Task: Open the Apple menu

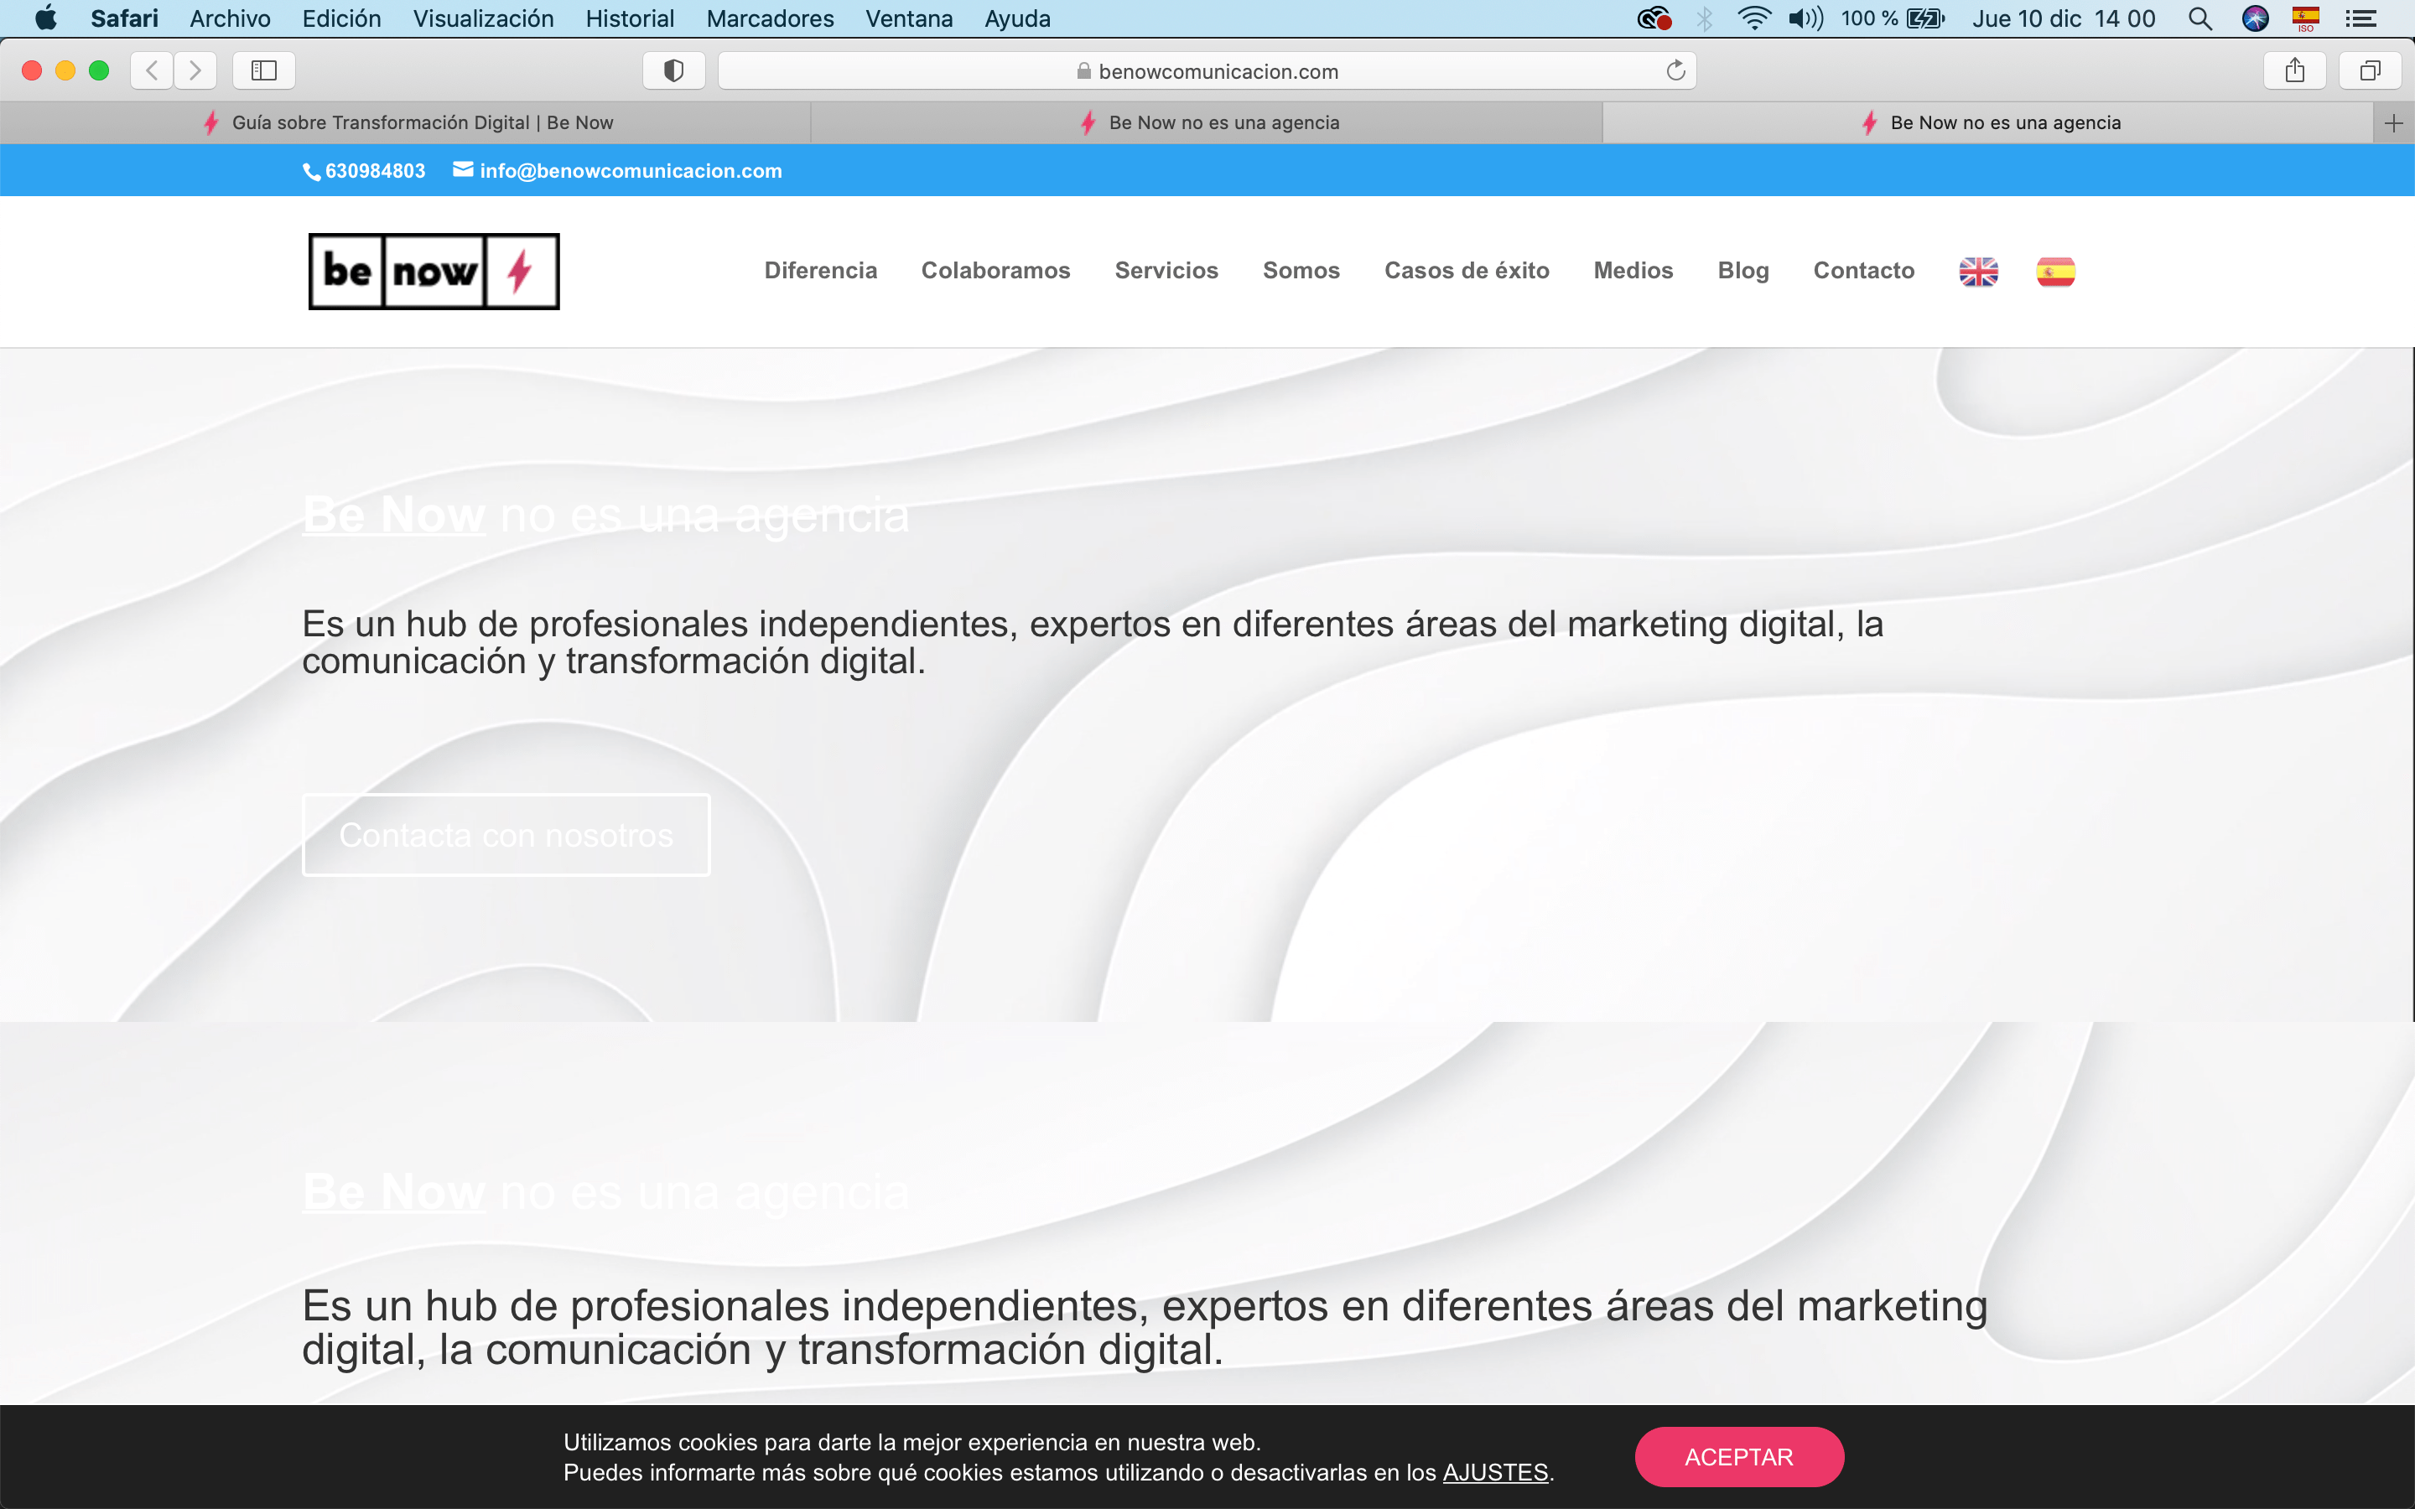Action: coord(46,18)
